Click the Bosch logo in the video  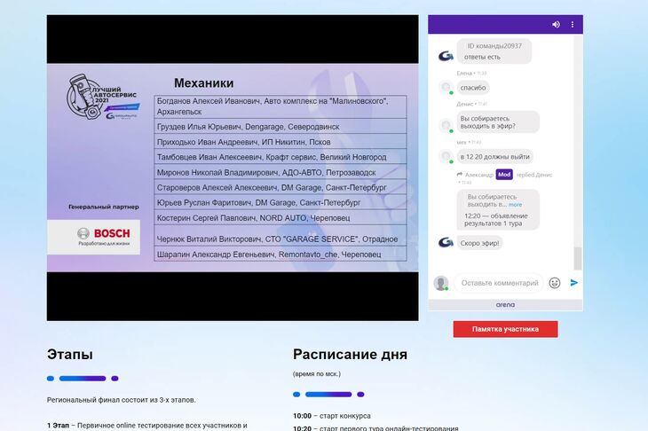pyautogui.click(x=94, y=237)
